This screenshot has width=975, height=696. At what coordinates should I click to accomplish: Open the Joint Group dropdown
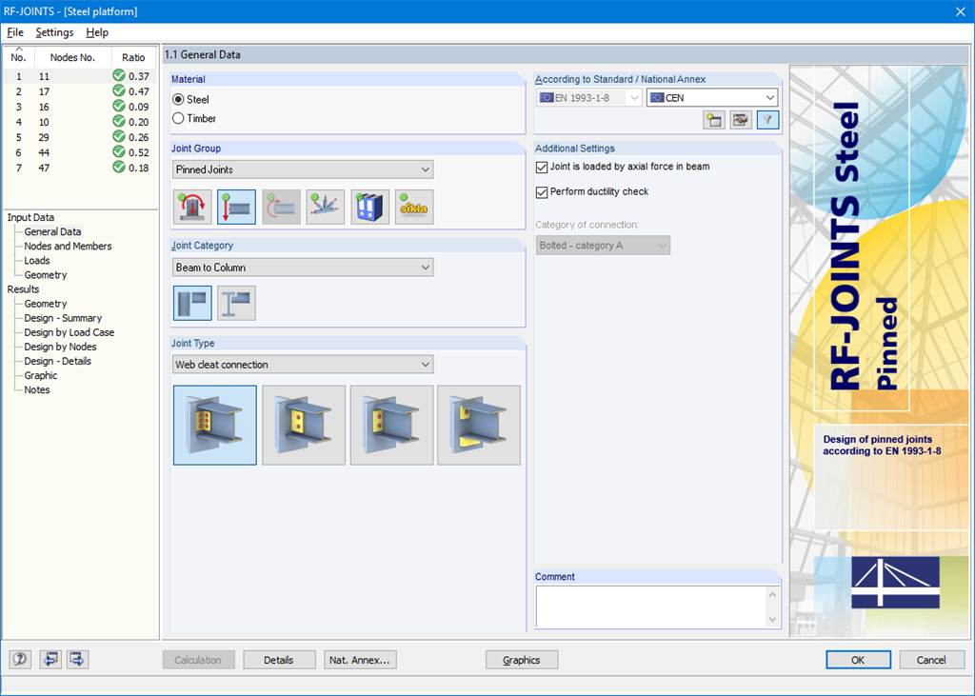pos(426,169)
